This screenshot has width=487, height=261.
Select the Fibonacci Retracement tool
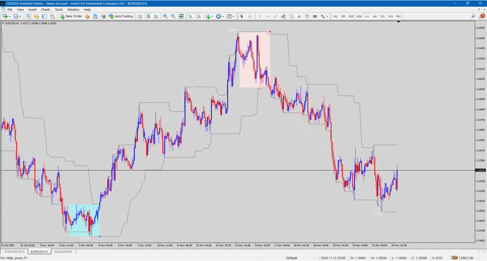(x=291, y=16)
